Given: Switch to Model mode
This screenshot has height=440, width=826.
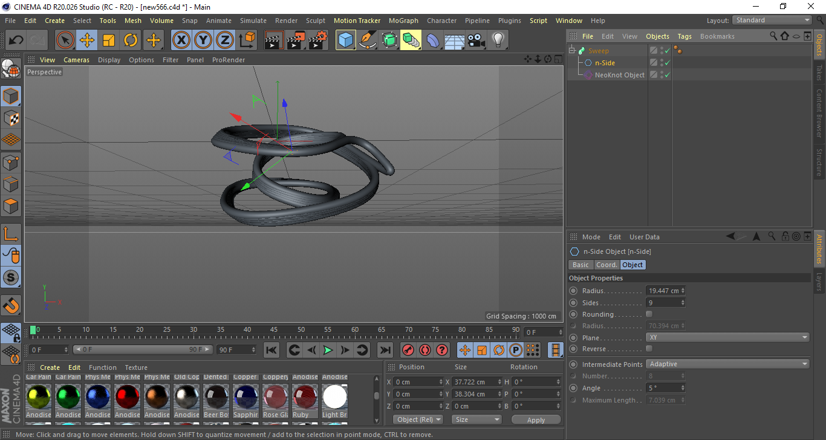Looking at the screenshot, I should click(11, 96).
